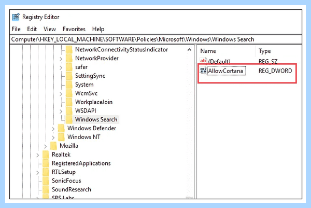Select the NetworkConnectivityStatusIndicator folder icon
The width and height of the screenshot is (311, 208).
click(69, 50)
